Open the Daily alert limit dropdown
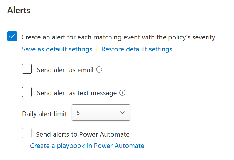The width and height of the screenshot is (234, 160). 101,112
